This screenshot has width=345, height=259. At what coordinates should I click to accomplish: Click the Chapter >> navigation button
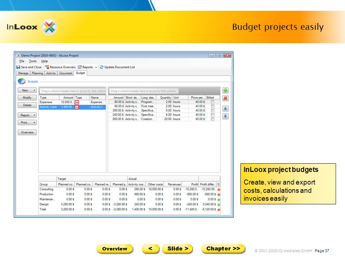[x=223, y=249]
